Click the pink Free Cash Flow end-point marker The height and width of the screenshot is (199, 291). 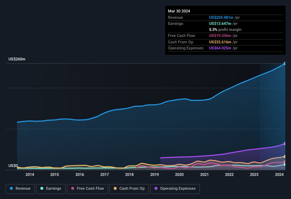(285, 162)
